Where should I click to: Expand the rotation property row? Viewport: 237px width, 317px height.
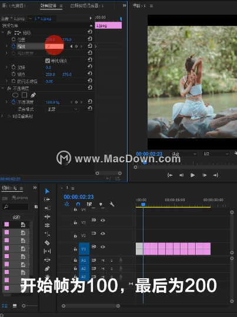pyautogui.click(x=6, y=67)
